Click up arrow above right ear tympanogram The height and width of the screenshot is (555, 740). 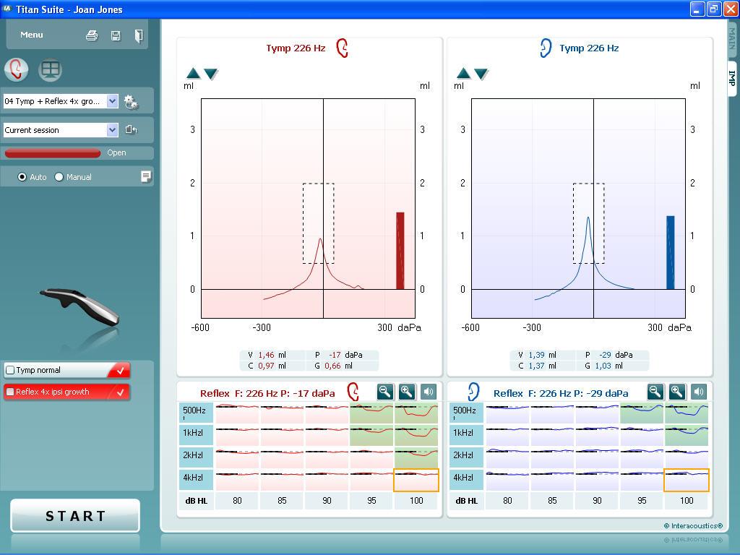point(194,73)
